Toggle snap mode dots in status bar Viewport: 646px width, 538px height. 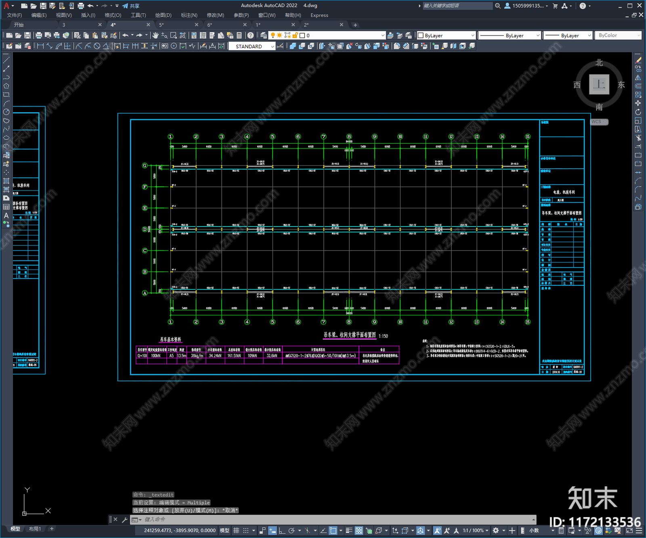point(245,530)
